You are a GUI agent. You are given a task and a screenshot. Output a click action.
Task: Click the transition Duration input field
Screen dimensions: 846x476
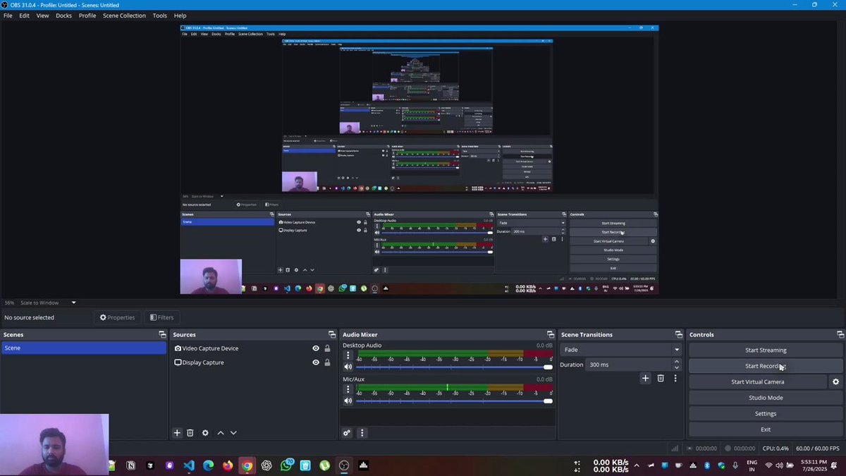[x=629, y=365]
